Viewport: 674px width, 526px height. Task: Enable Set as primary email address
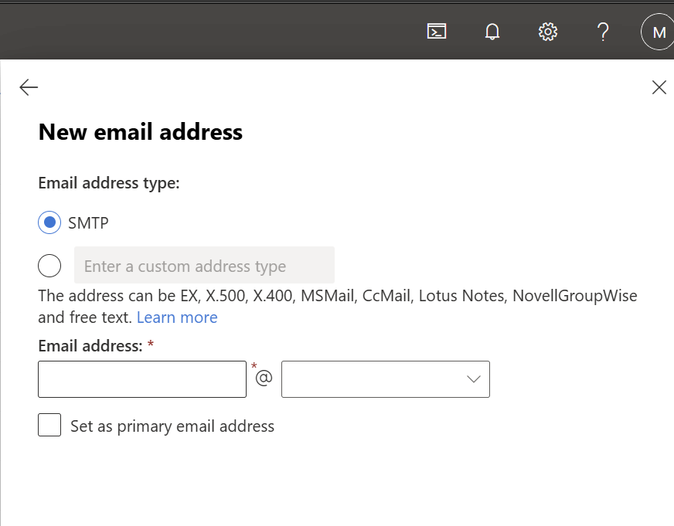(x=49, y=425)
